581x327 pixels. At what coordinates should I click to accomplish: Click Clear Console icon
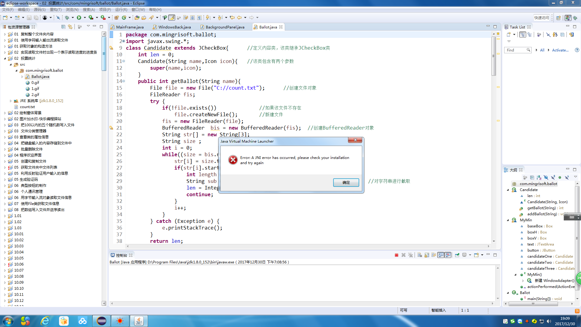coord(420,255)
